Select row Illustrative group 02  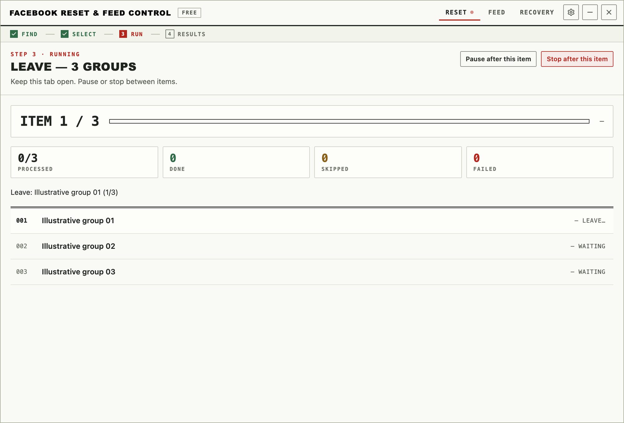(312, 246)
